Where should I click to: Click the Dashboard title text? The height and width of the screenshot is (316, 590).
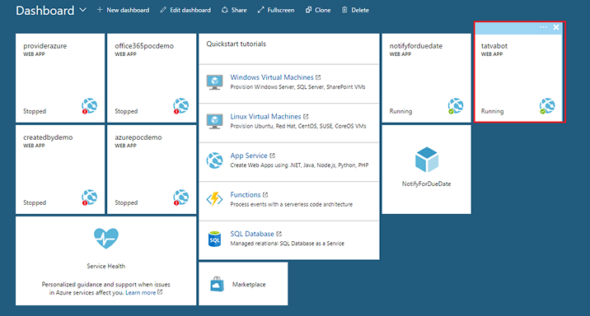(44, 11)
